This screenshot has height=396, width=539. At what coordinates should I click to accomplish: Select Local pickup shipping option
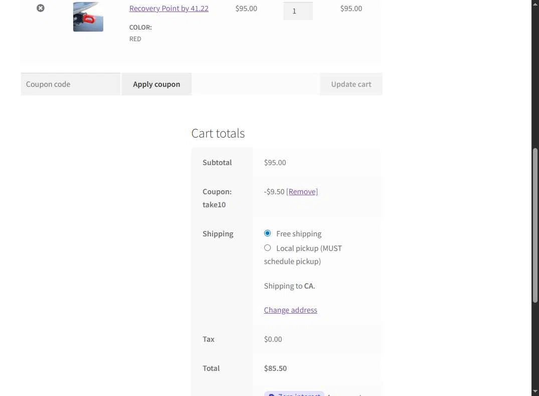click(x=267, y=248)
